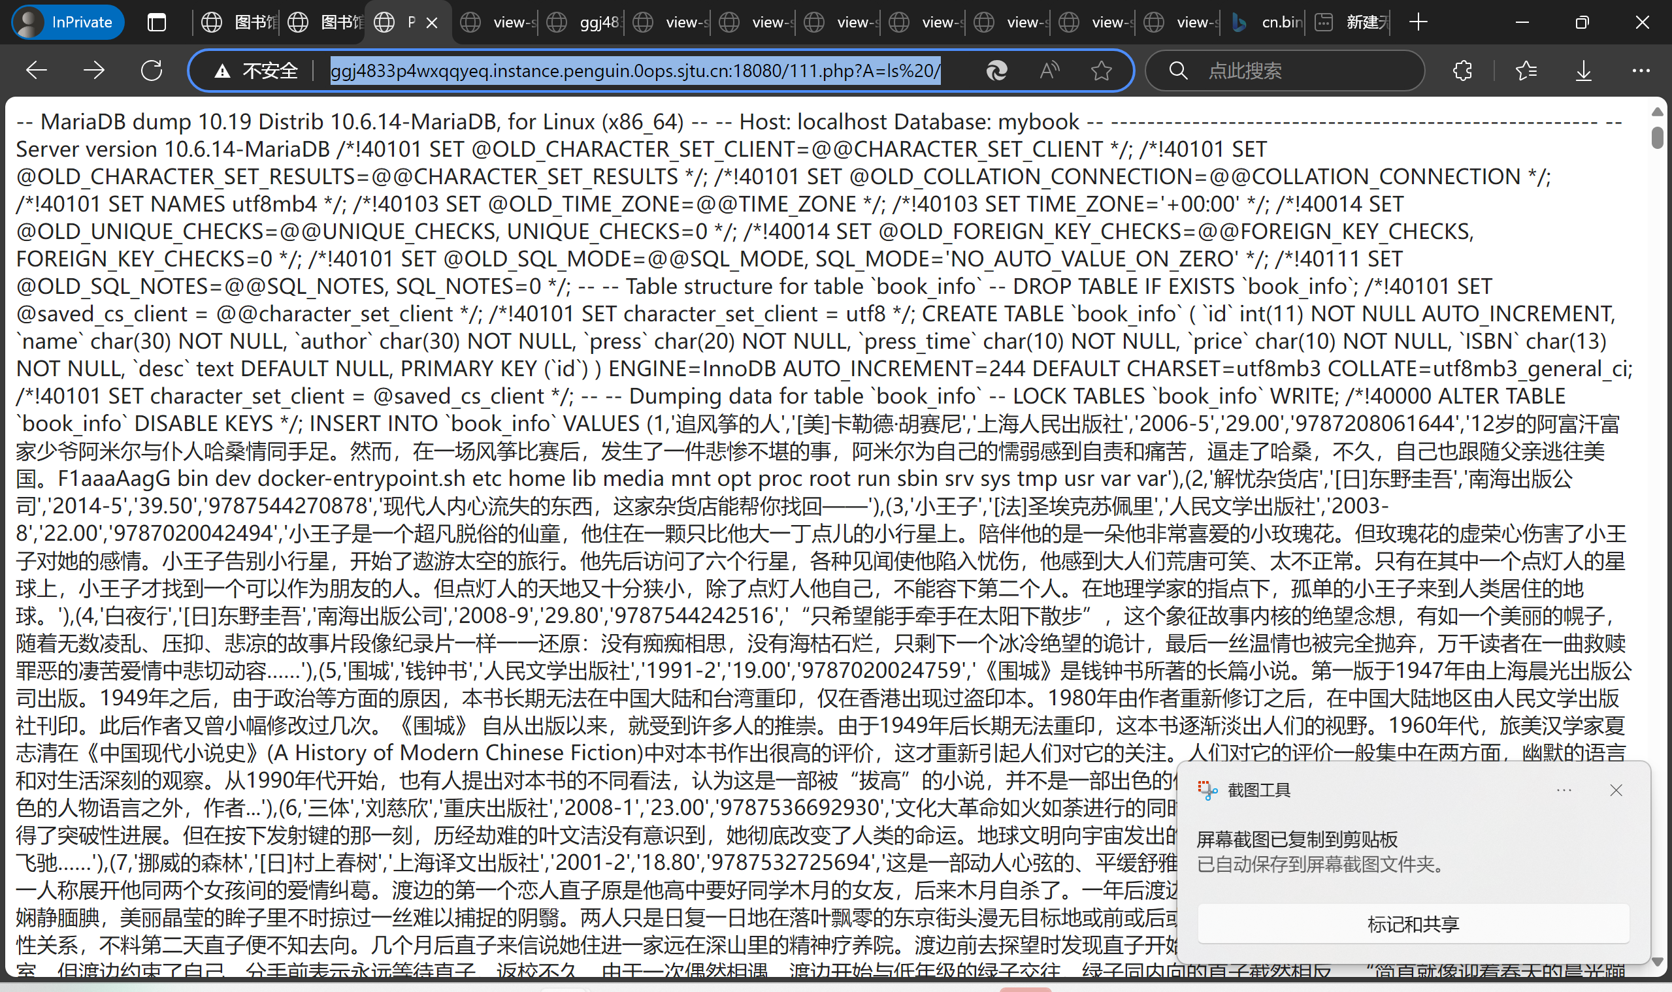Open the Extensions puzzle icon
1672x992 pixels.
coord(1462,70)
